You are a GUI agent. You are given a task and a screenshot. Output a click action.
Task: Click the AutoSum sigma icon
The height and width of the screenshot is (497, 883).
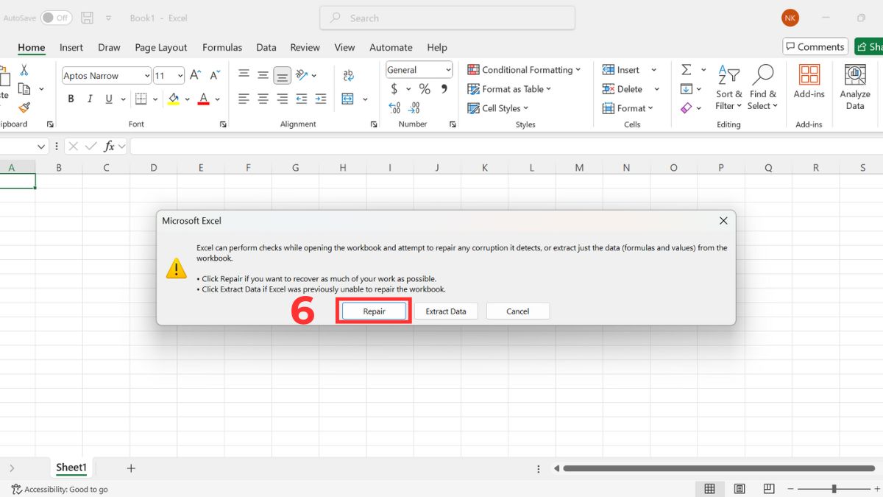pos(686,70)
